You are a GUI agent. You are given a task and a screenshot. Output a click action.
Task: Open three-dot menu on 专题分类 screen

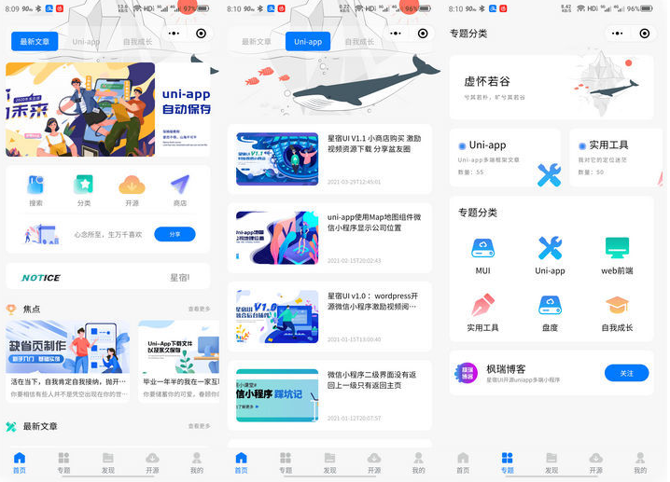[618, 34]
